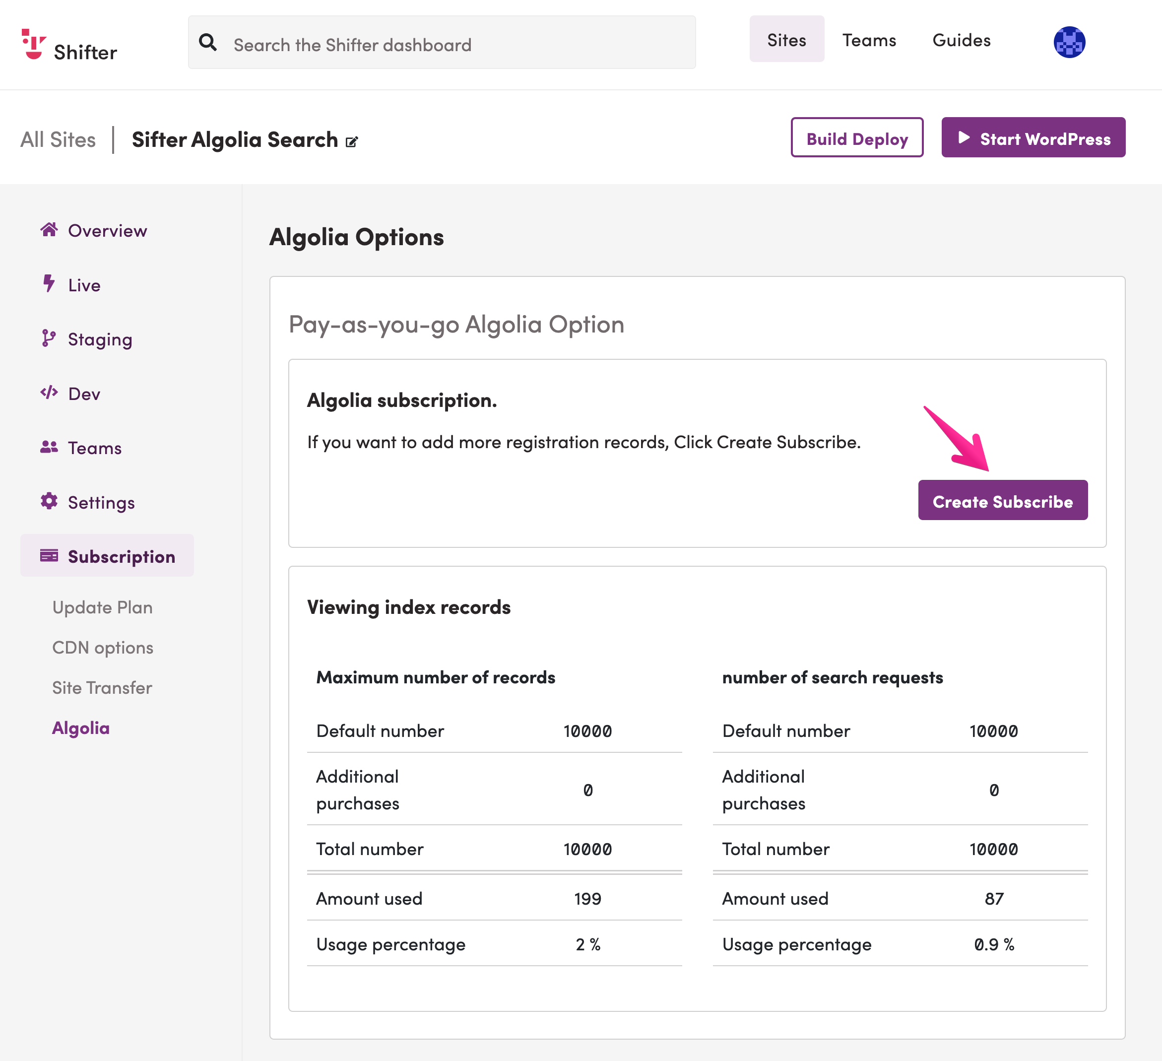This screenshot has height=1061, width=1162.
Task: Open Overview in the sidebar
Action: (x=107, y=231)
